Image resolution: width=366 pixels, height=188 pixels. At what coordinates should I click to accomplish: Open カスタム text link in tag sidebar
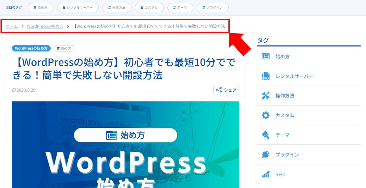(285, 115)
